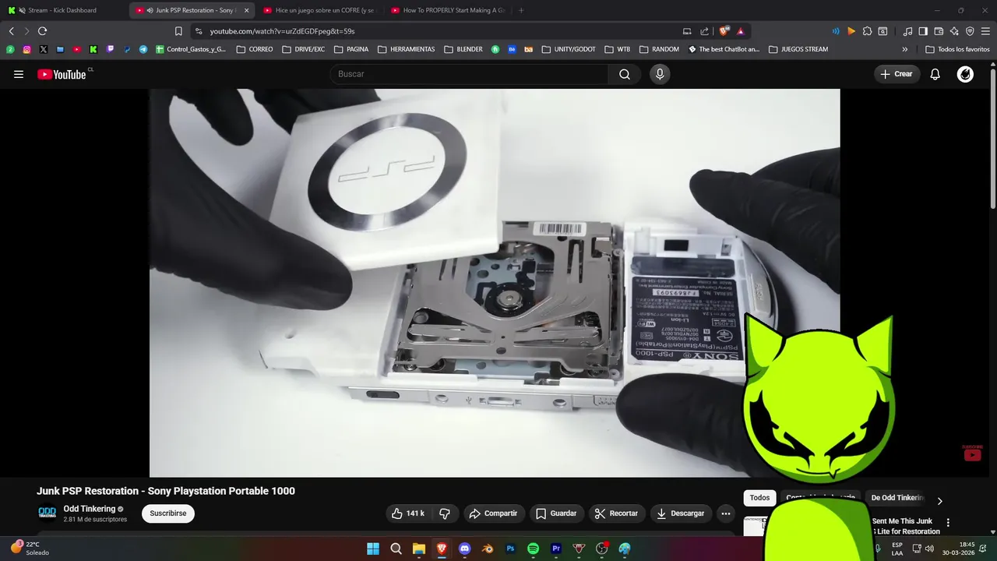This screenshot has height=561, width=997.
Task: Toggle the browser sidebar panel
Action: click(x=923, y=31)
